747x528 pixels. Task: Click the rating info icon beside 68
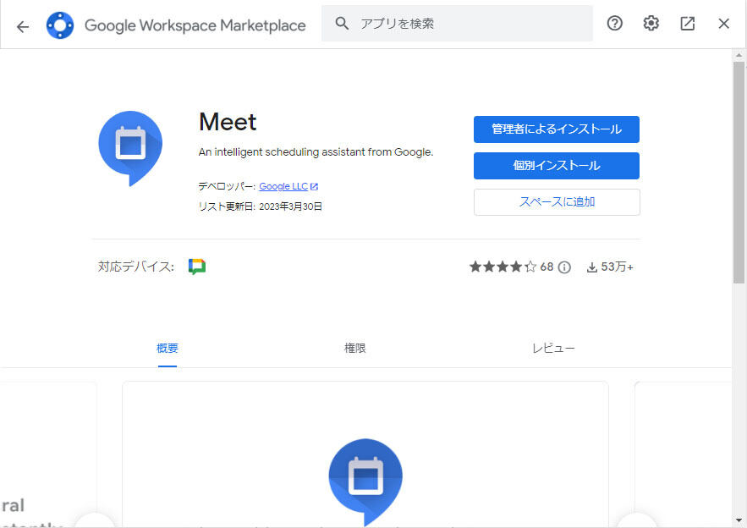tap(564, 267)
